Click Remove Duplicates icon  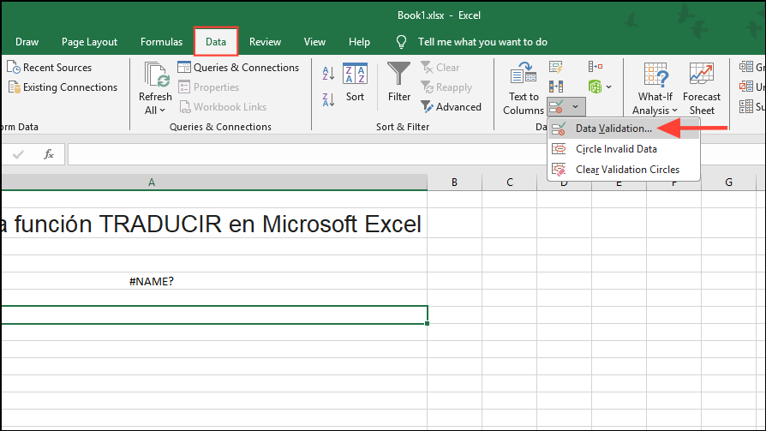point(556,87)
